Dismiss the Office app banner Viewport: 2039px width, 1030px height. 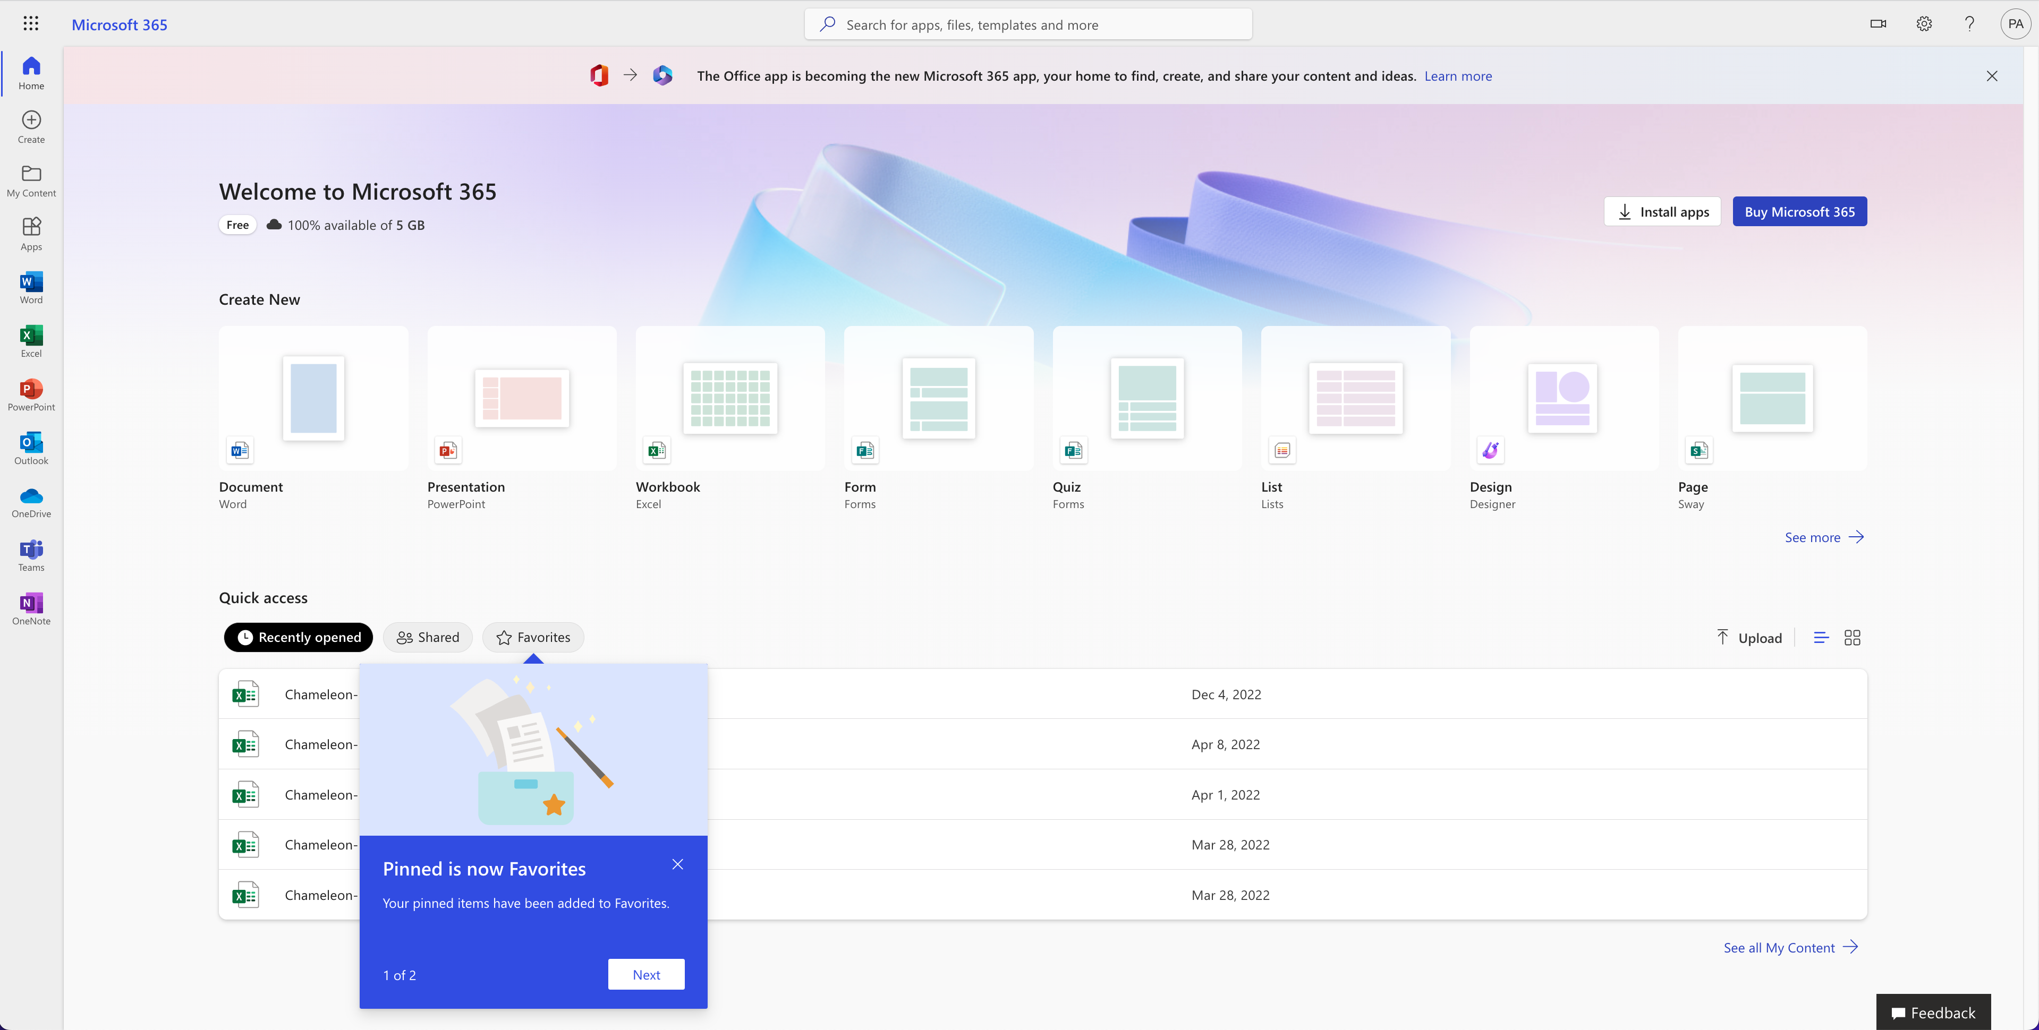(1992, 76)
